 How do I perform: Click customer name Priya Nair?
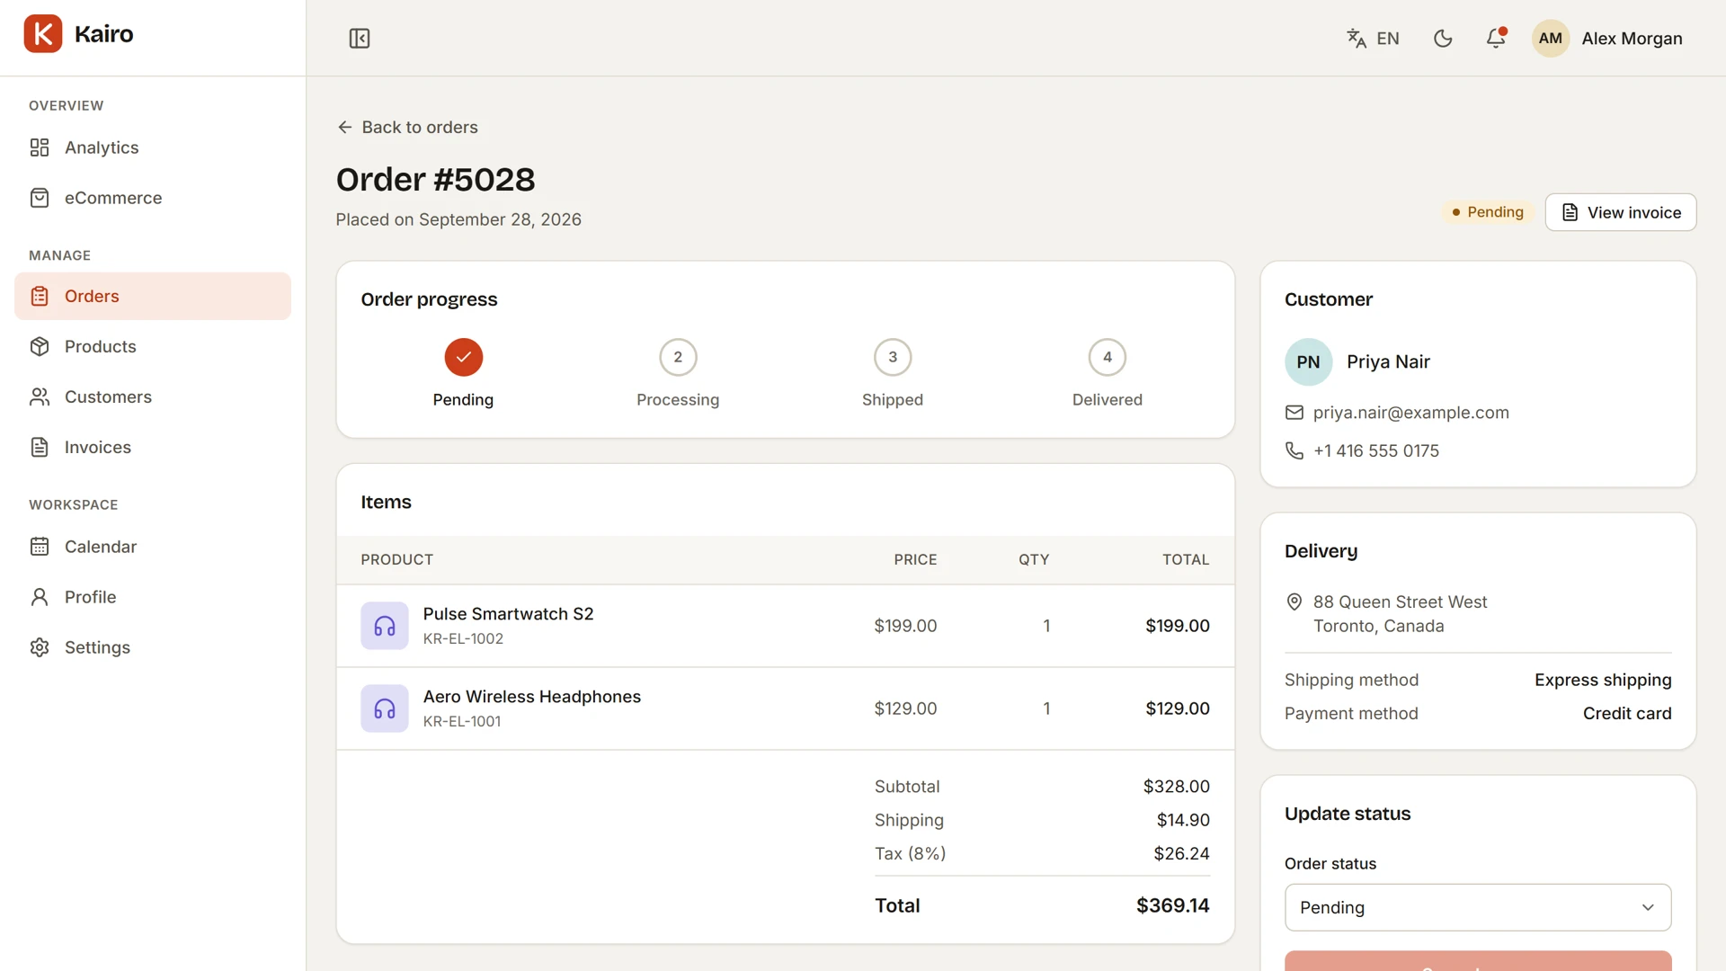coord(1388,362)
